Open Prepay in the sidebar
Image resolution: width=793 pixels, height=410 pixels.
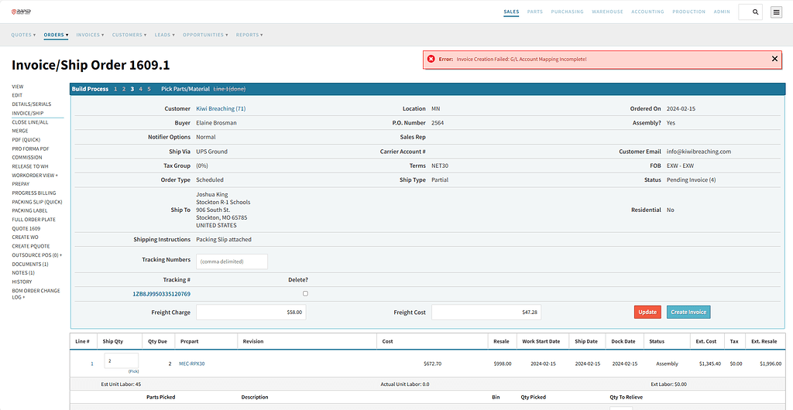(x=21, y=184)
